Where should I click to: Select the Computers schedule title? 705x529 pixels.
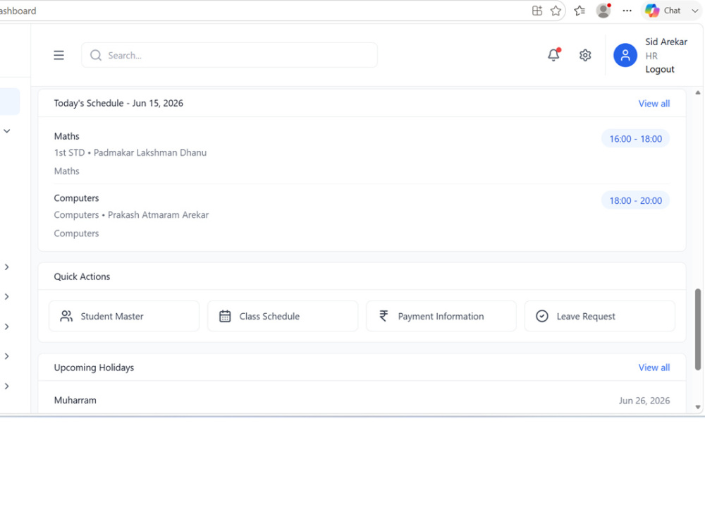tap(76, 198)
